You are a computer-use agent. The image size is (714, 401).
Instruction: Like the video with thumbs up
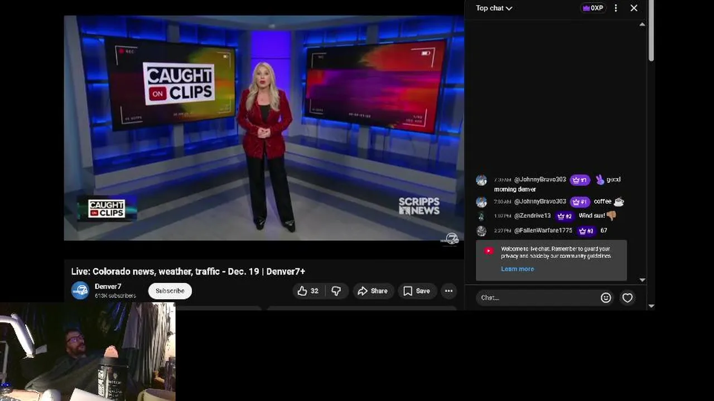click(307, 291)
